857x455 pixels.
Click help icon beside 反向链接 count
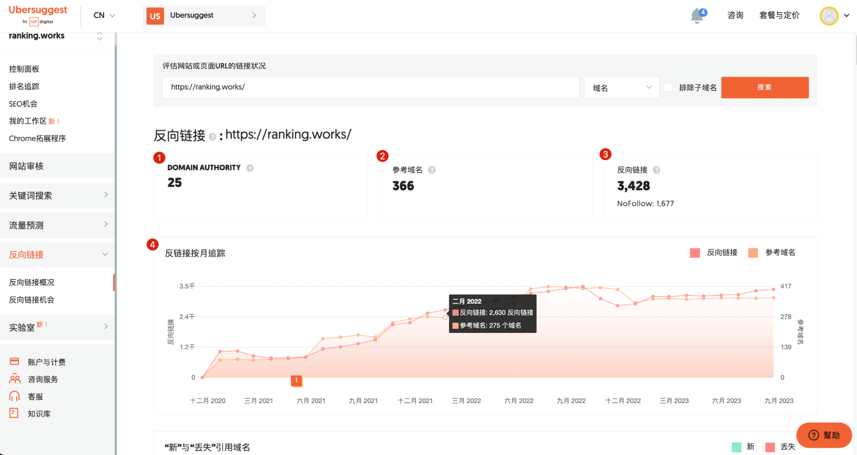coord(656,170)
